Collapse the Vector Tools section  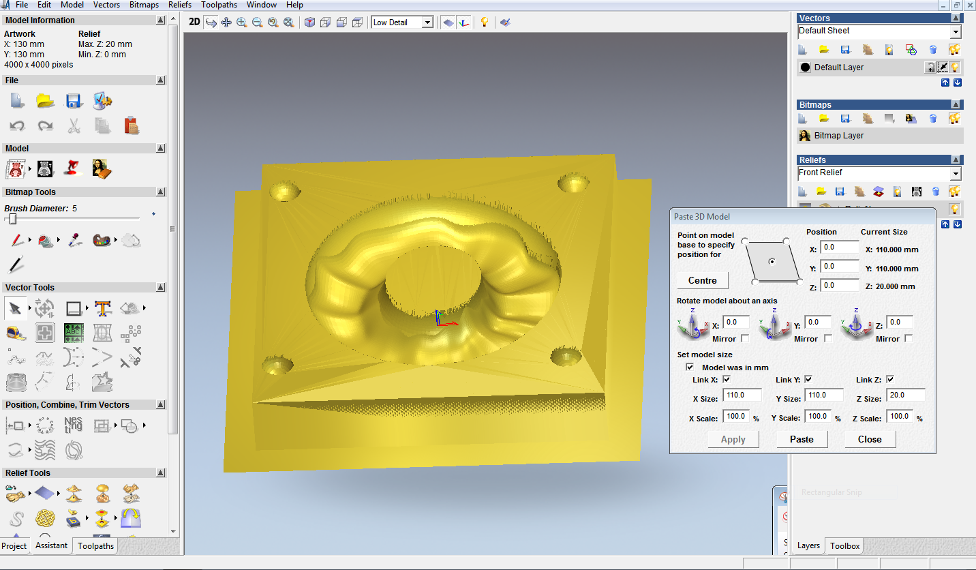[161, 288]
